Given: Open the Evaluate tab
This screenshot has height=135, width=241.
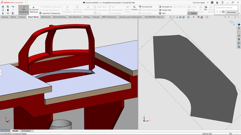Looking at the screenshot, I should (x=96, y=17).
